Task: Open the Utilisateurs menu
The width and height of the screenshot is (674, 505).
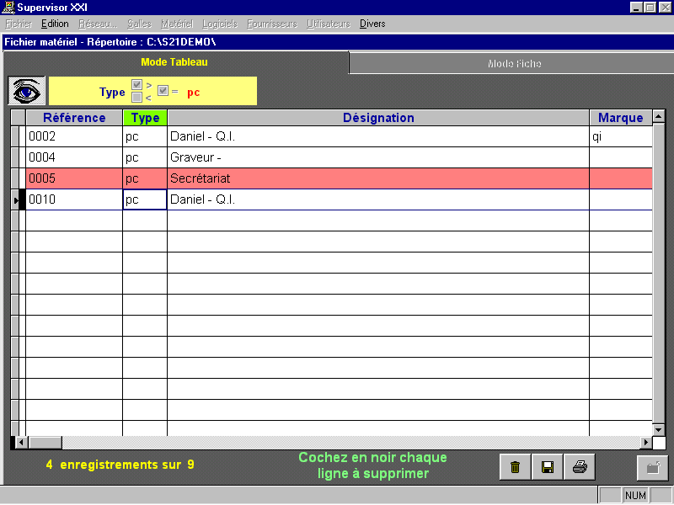Action: coord(329,24)
